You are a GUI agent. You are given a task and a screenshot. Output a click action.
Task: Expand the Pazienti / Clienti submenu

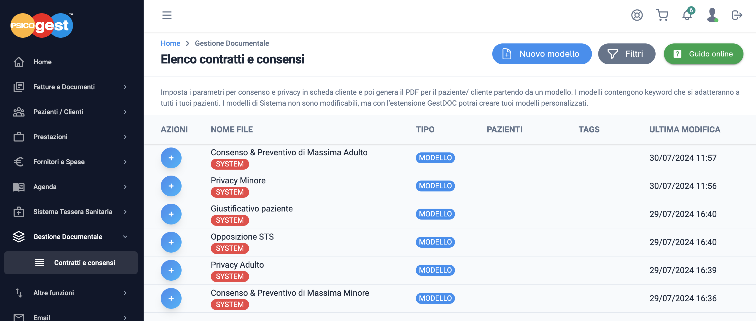tap(71, 112)
